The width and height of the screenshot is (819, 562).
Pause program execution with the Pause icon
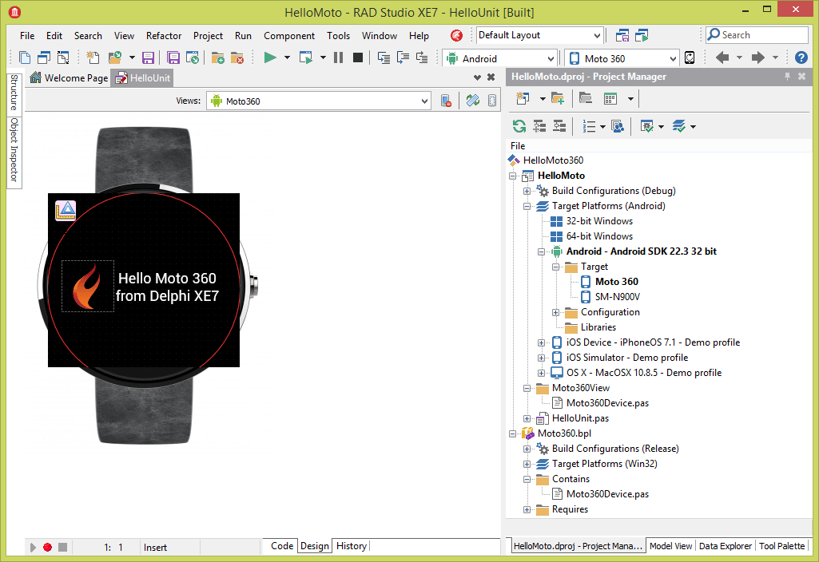point(339,57)
